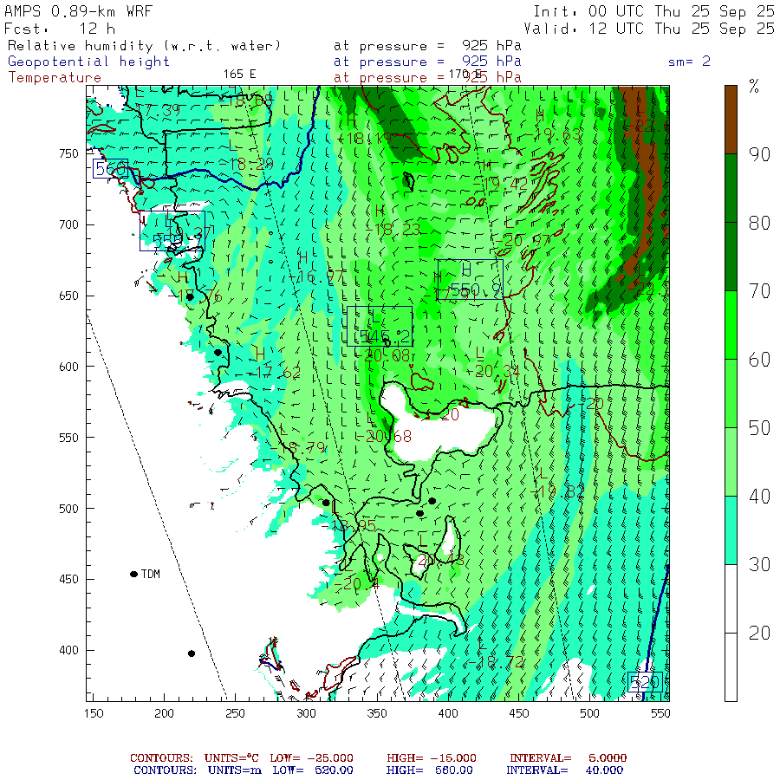780x780 pixels.
Task: Click the blue 'at pressure = 925 hPa' text
Action: [427, 62]
